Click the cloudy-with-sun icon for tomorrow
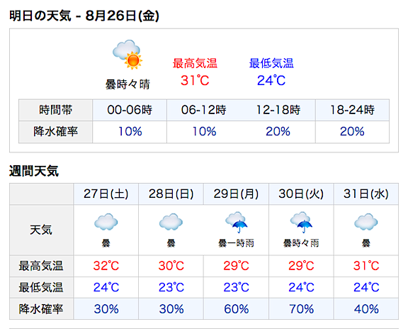This screenshot has height=329, width=408. coord(127,55)
